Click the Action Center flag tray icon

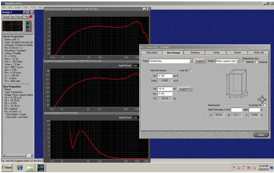coord(238,168)
